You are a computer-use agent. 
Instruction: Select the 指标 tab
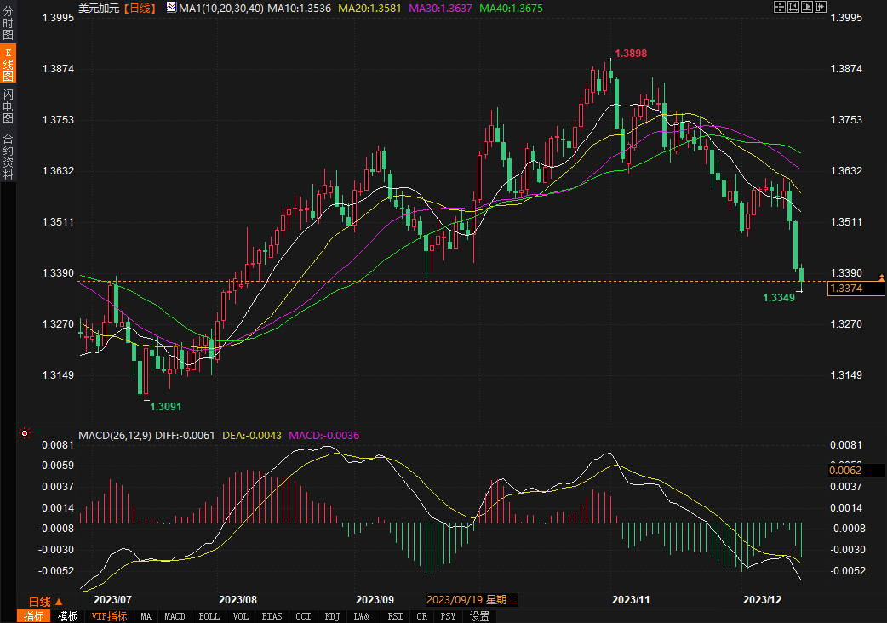(x=34, y=616)
